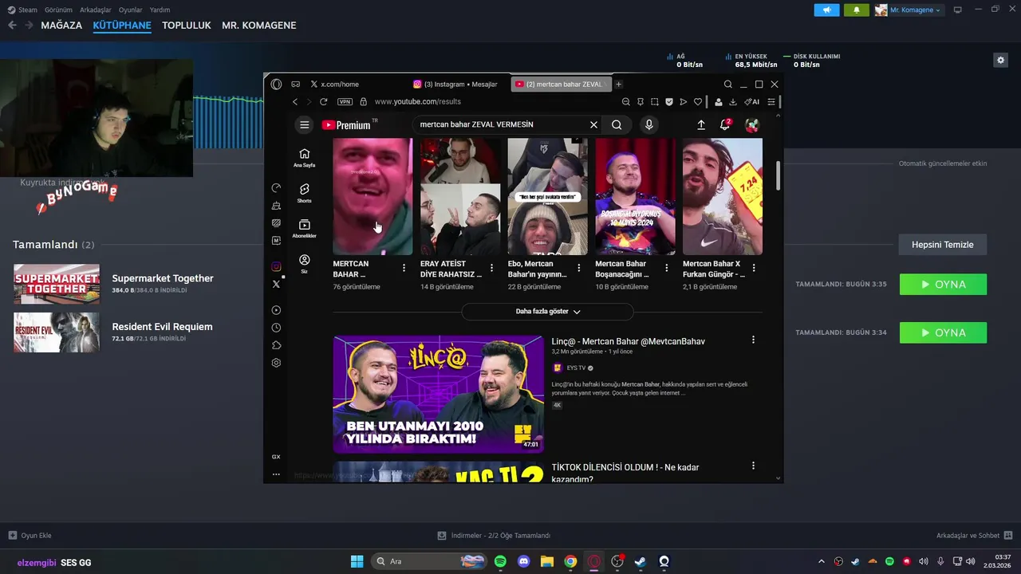Open options for ERAY ATEİST short
The image size is (1021, 574).
click(x=491, y=268)
